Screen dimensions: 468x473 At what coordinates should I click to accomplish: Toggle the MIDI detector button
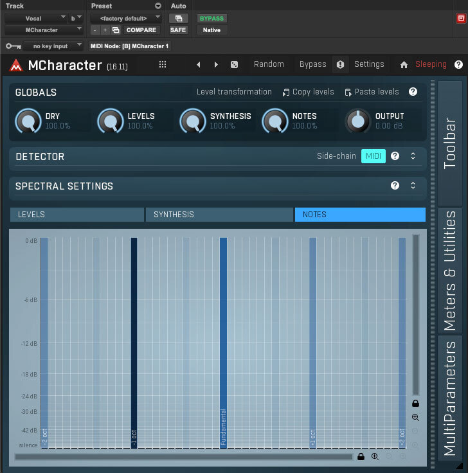point(373,156)
